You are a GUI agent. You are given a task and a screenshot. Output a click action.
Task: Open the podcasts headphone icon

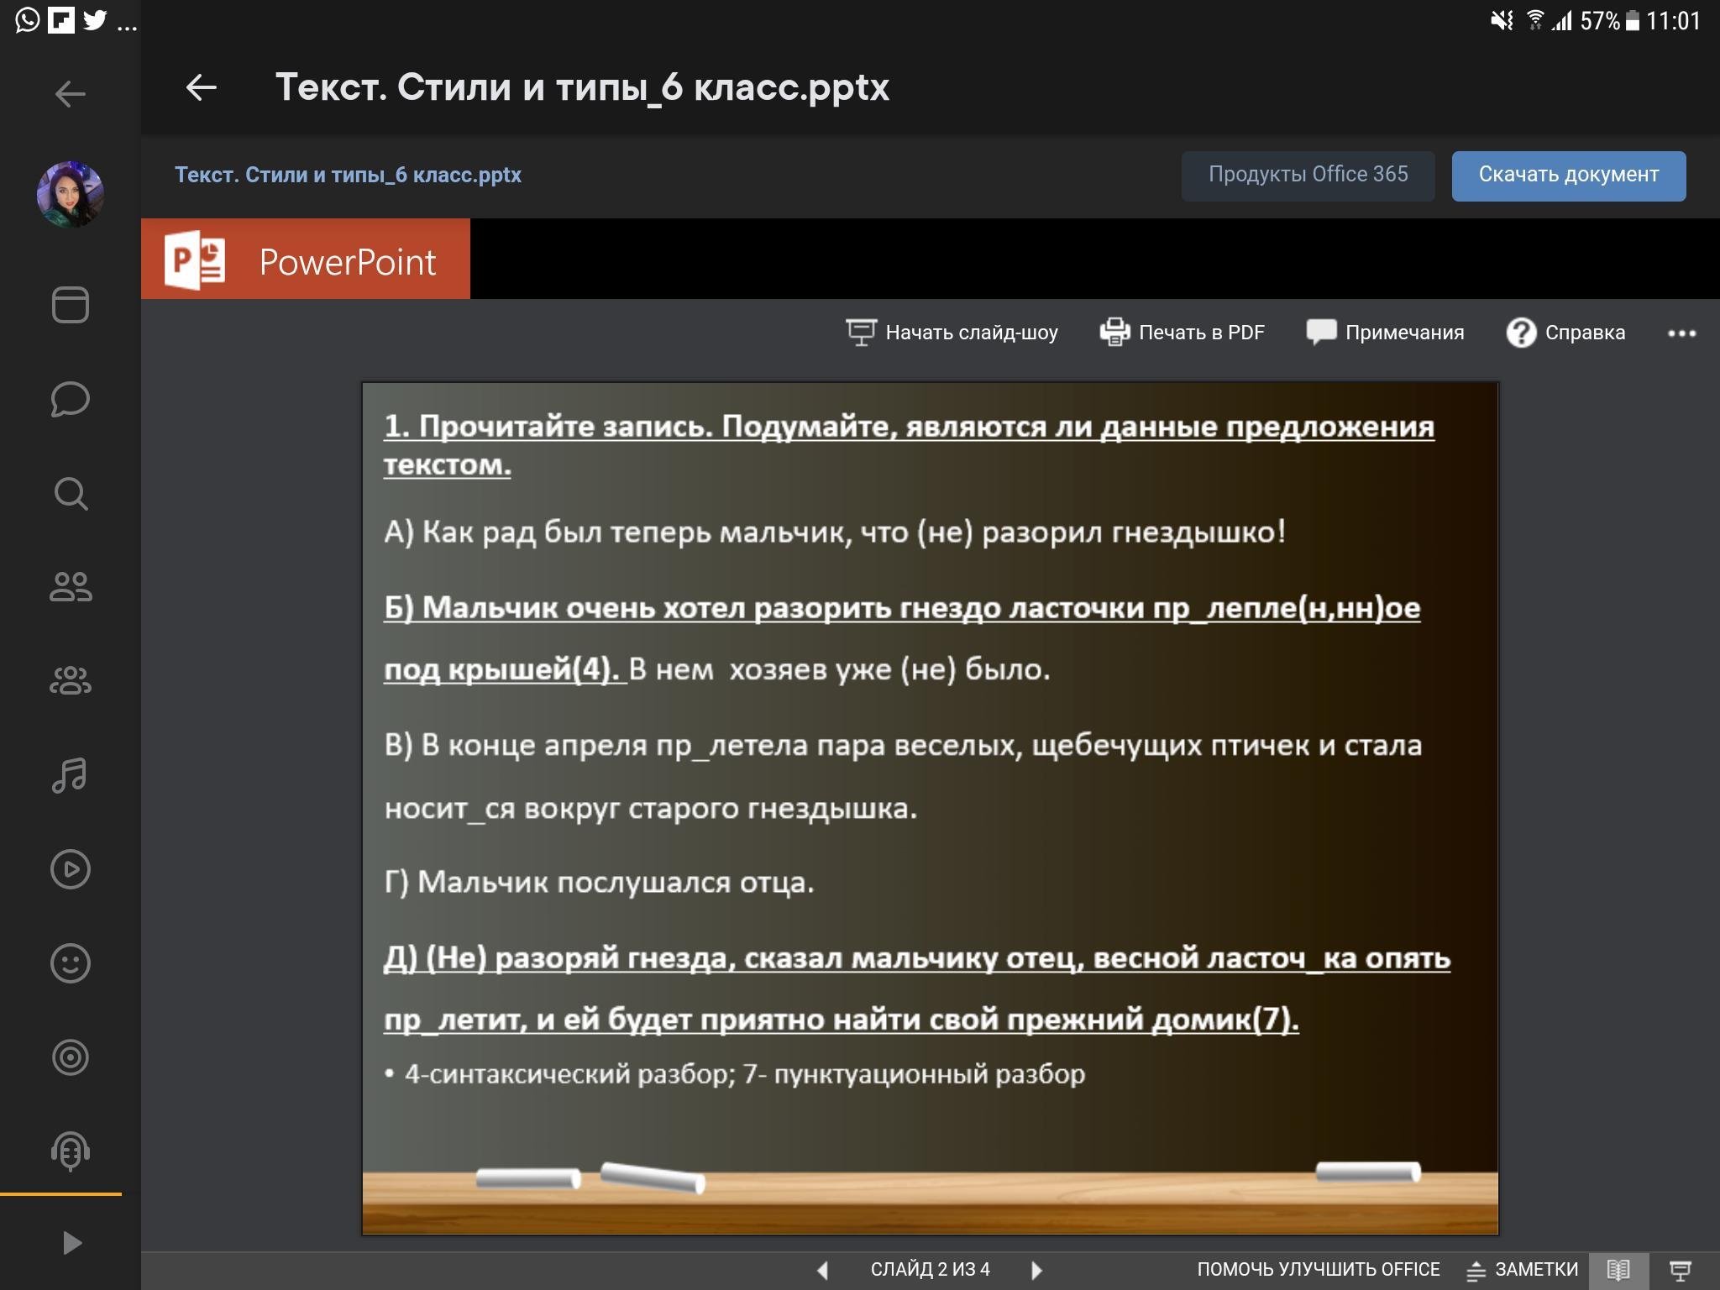71,1151
